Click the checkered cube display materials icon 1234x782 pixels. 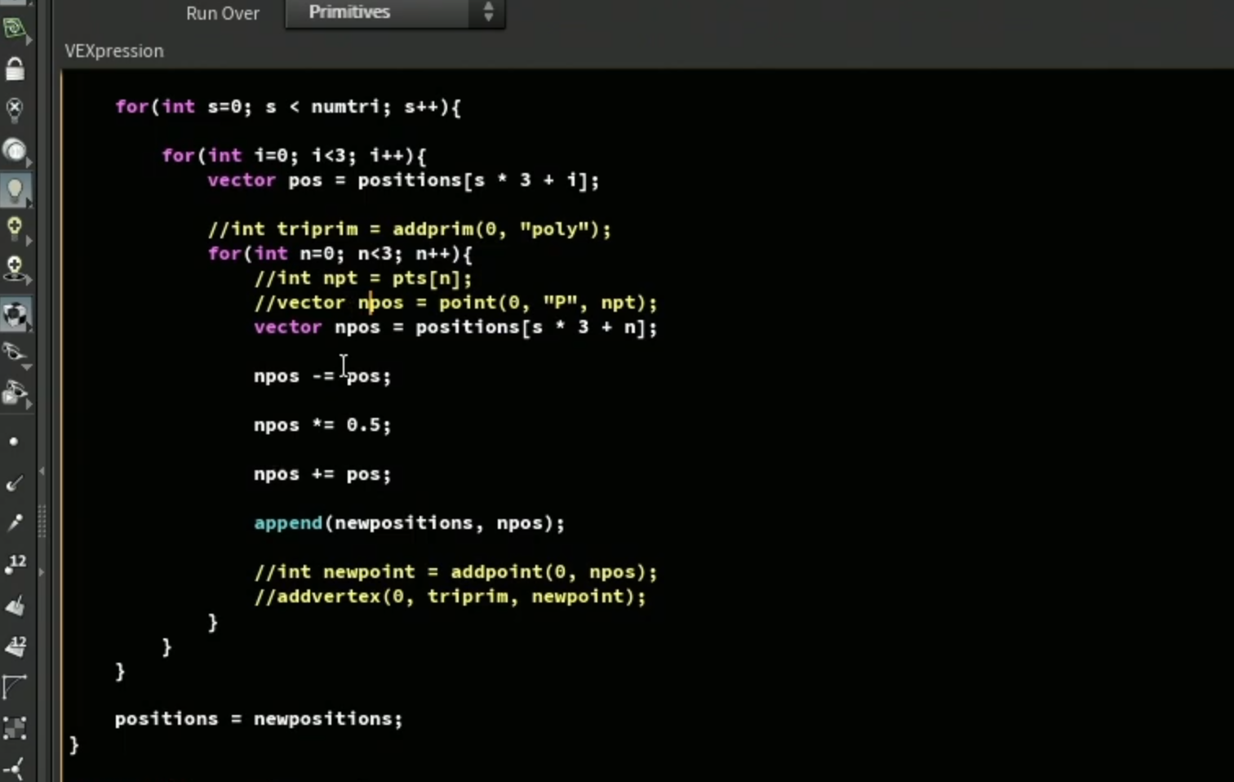tap(15, 315)
